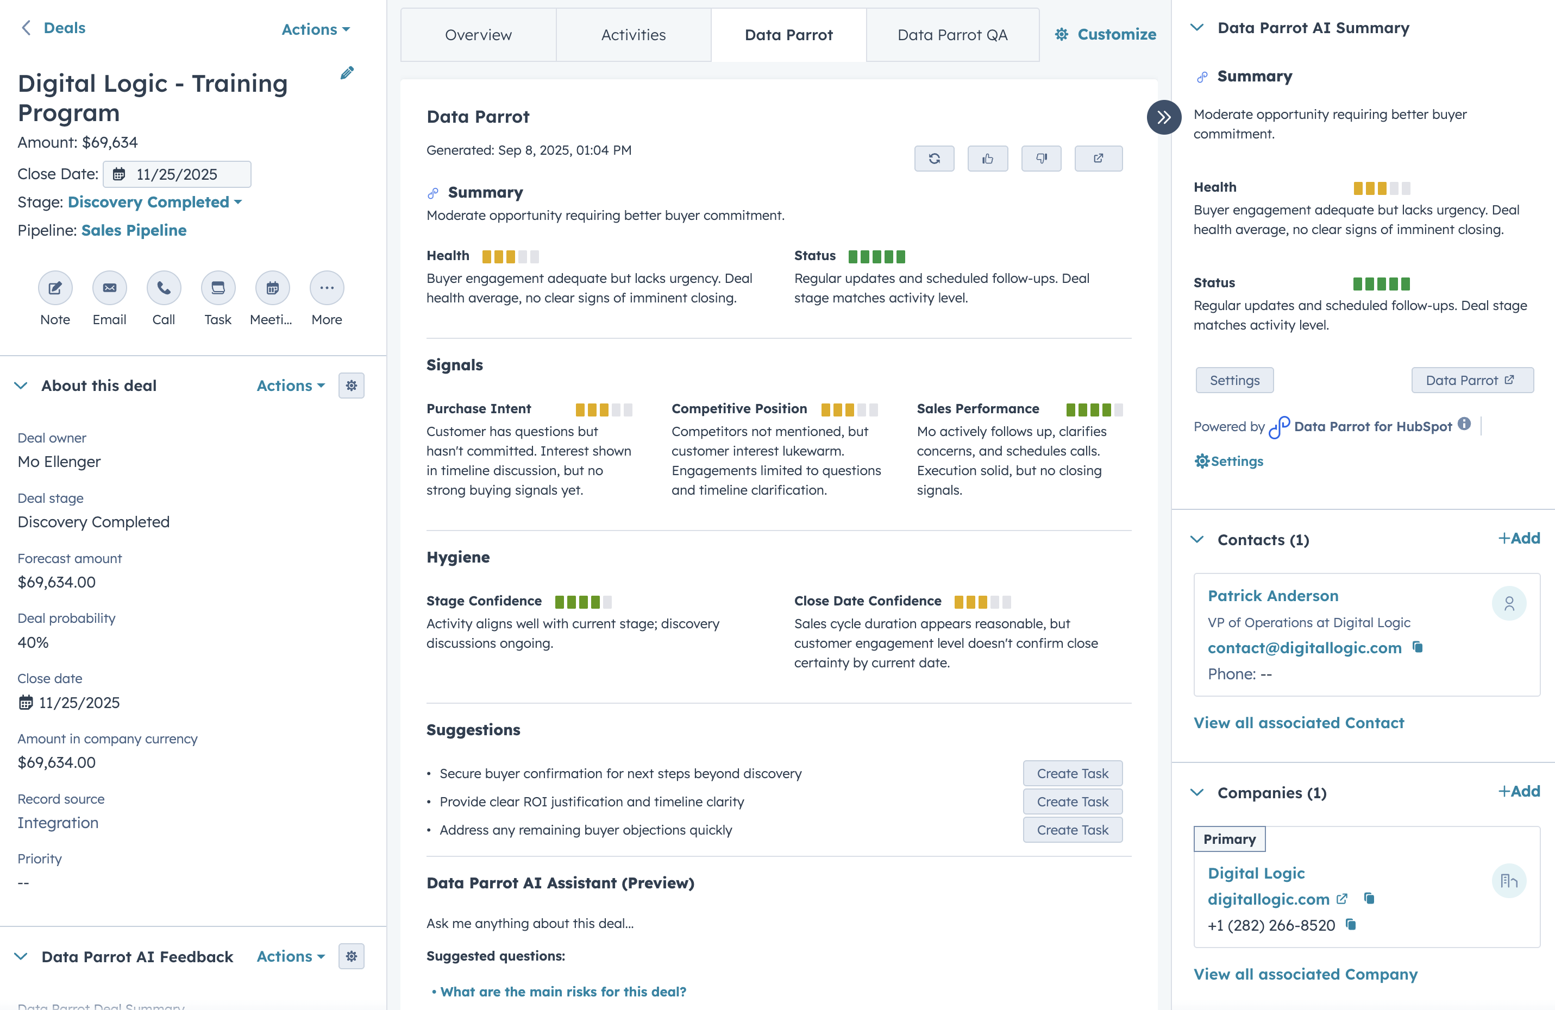Open Data Parrot report in external window
This screenshot has height=1010, width=1555.
click(x=1098, y=158)
